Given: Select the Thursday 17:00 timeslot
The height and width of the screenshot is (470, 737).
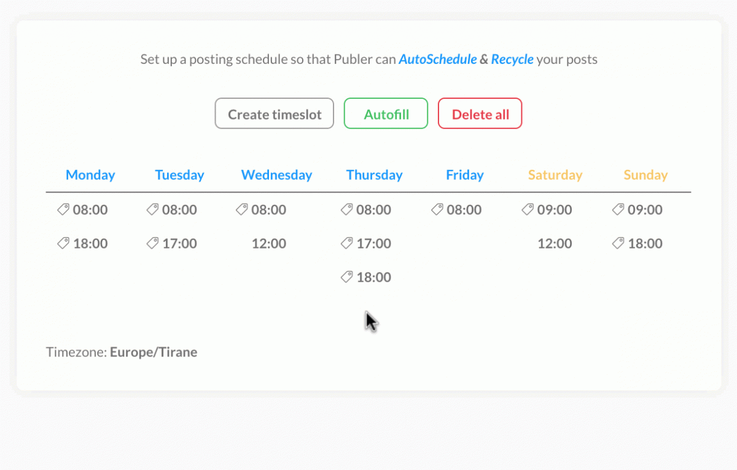Looking at the screenshot, I should [373, 244].
